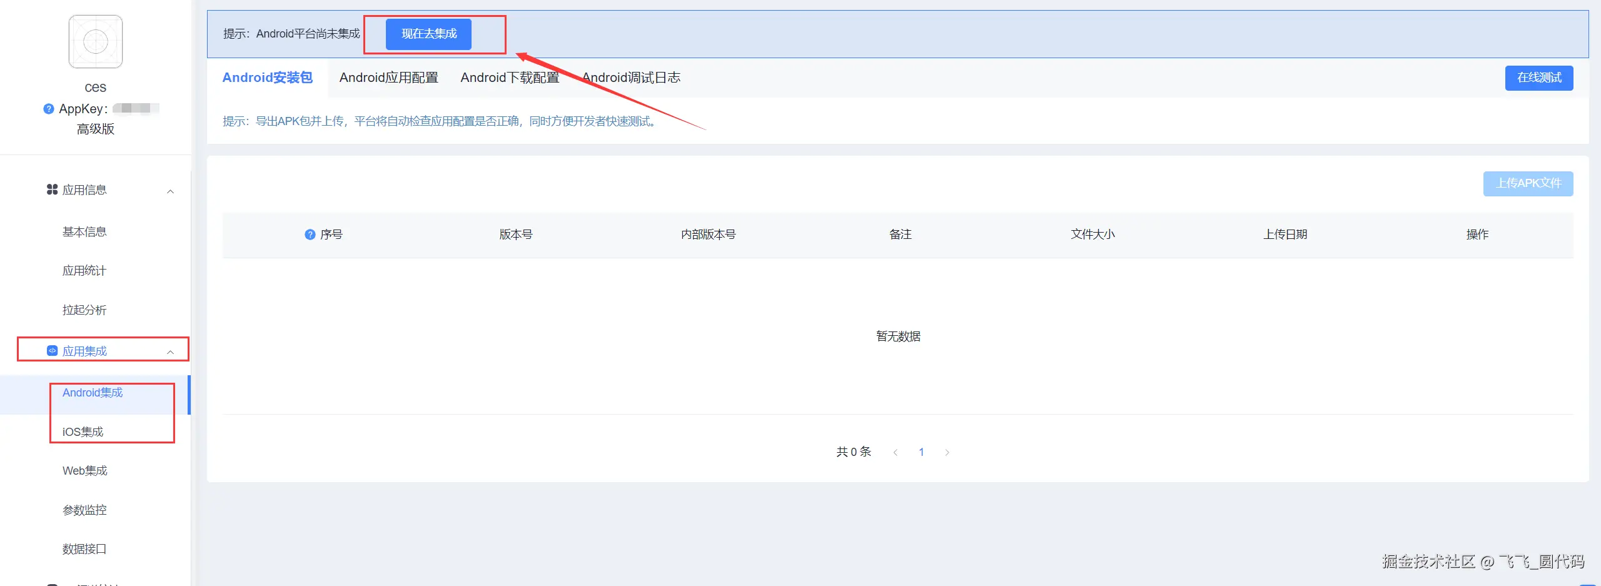Screen dimensions: 1601x586
Task: Click the 上传APK文件 button
Action: click(x=1528, y=184)
